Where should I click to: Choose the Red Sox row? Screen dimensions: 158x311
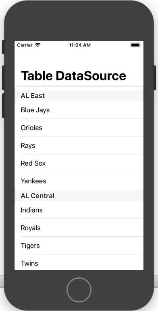click(x=79, y=163)
